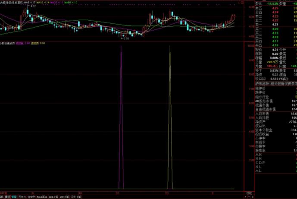Click the 日线 period button
This screenshot has height=199, width=297.
(x=249, y=193)
